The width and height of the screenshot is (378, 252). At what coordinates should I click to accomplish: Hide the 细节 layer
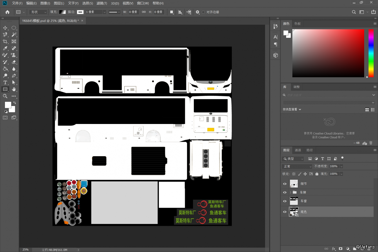[285, 184]
